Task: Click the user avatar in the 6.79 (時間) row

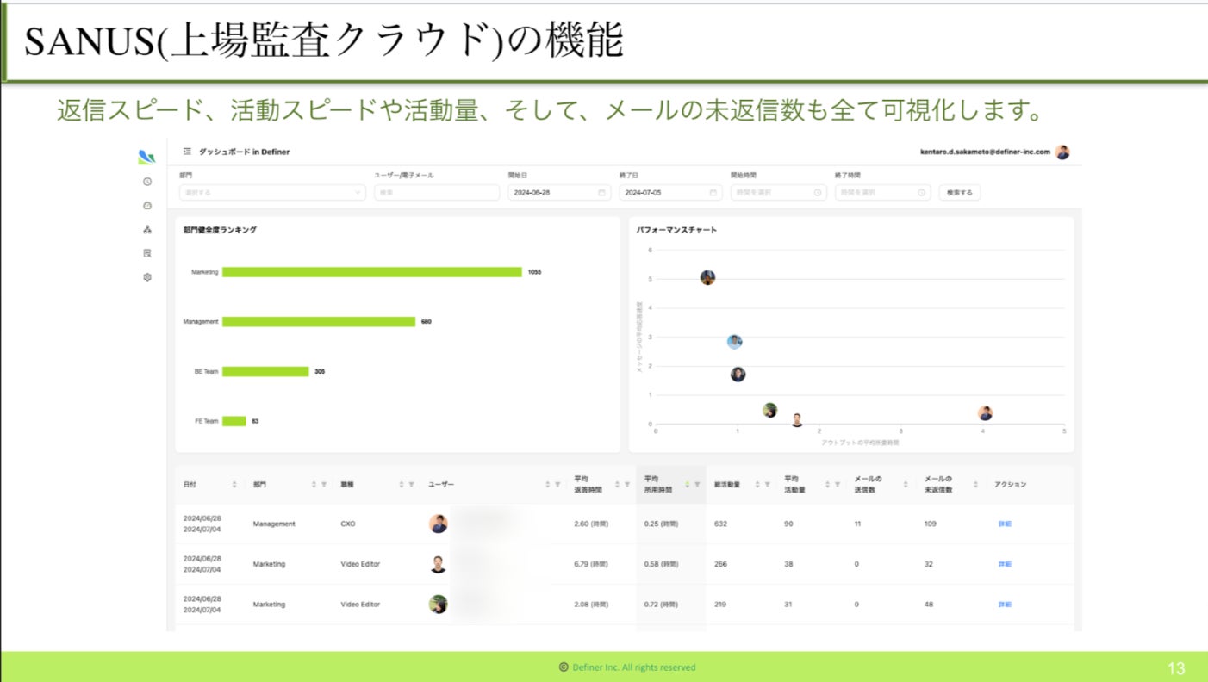Action: [x=439, y=564]
